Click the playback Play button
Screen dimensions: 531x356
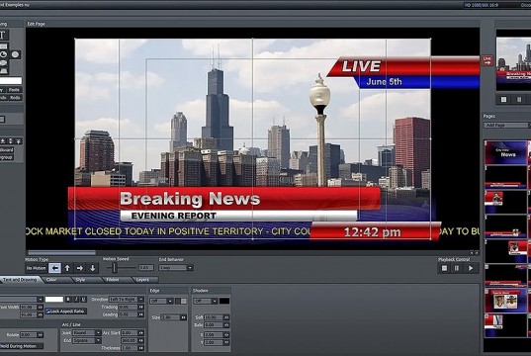click(x=471, y=268)
